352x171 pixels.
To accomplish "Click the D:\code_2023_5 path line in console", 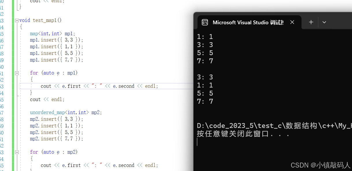I will (x=274, y=126).
